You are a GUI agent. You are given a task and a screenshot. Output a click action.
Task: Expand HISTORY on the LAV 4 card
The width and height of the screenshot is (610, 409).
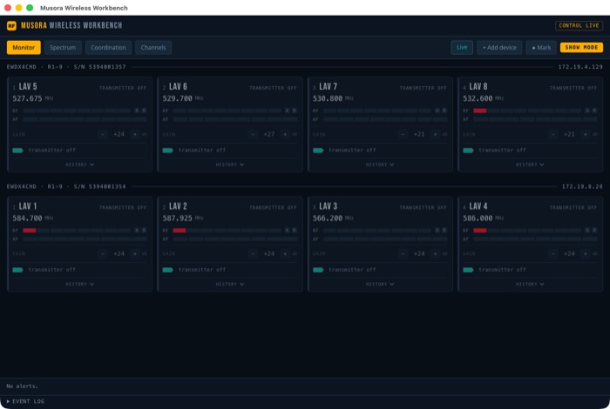pos(530,284)
